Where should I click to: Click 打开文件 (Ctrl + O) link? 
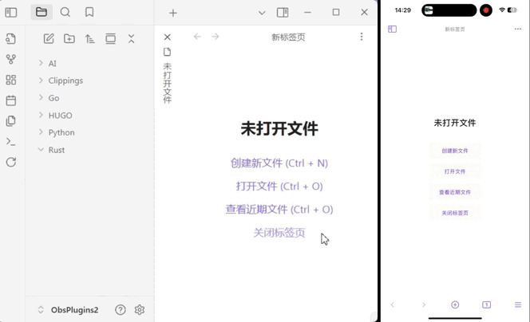tap(279, 187)
